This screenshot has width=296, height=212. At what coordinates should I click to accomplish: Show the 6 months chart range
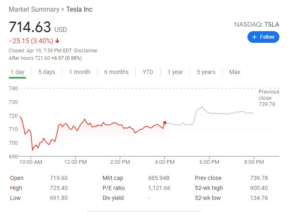[x=116, y=72]
